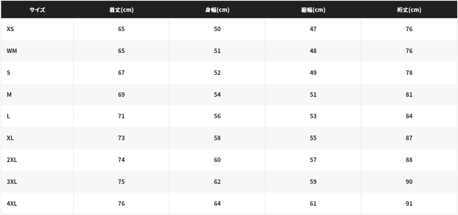Click the サイズ column header
Viewport: 458px width, 215px height.
[x=37, y=10]
